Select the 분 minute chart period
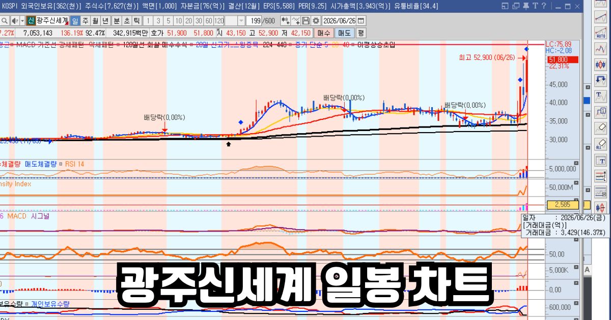Image resolution: width=611 pixels, height=320 pixels. point(117,20)
